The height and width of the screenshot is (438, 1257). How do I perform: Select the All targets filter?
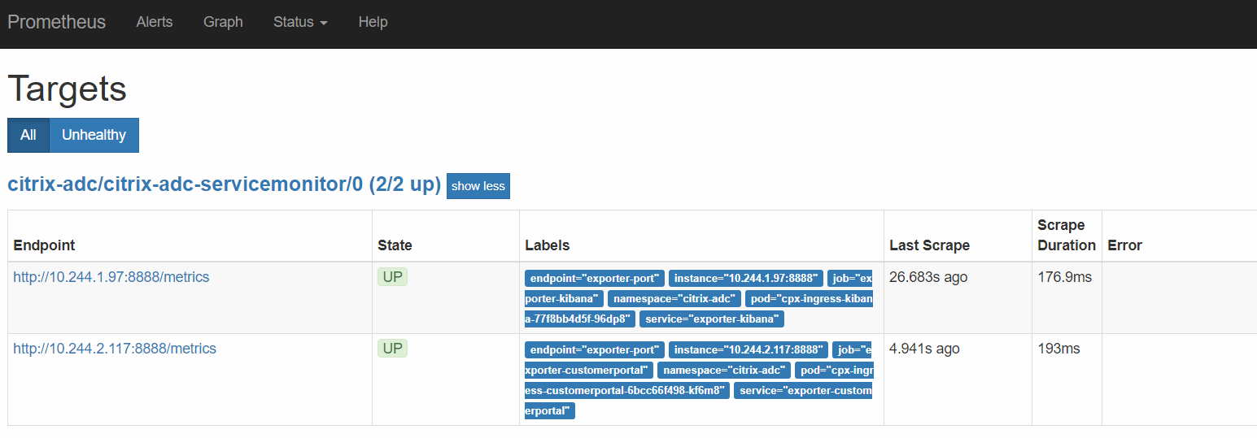tap(28, 135)
